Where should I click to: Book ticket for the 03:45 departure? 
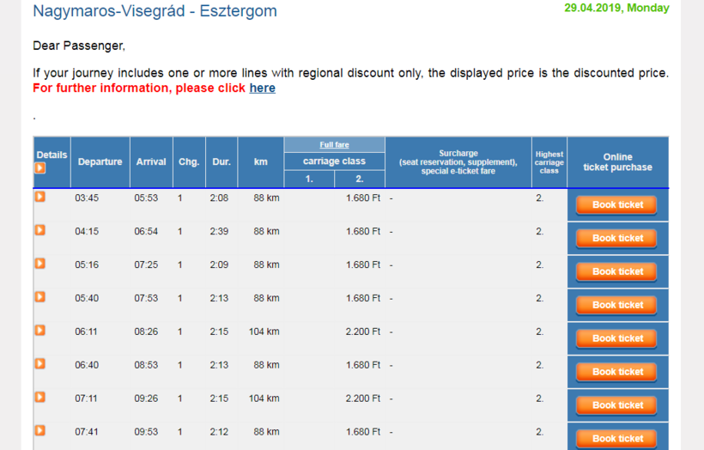click(x=617, y=205)
